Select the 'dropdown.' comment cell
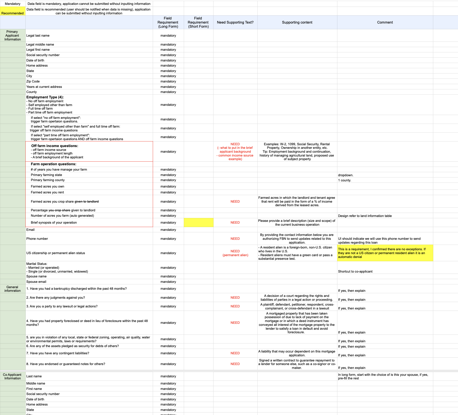 pos(385,175)
